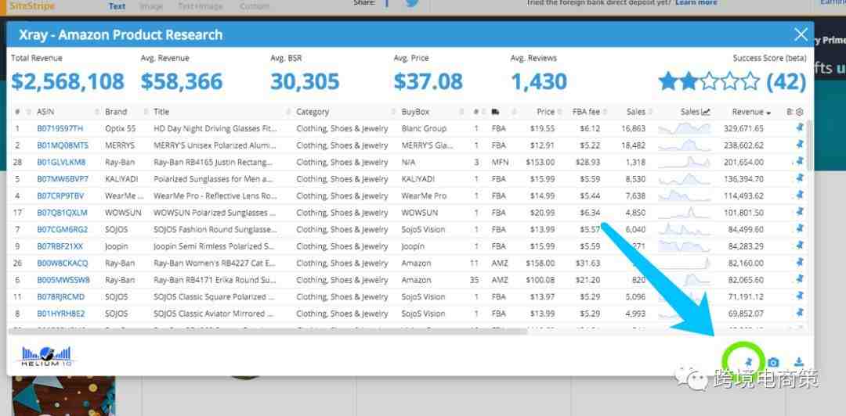Viewport: 846px width, 416px height.
Task: Pin the B00W8CKACQ Ray-Ban row
Action: pyautogui.click(x=800, y=262)
